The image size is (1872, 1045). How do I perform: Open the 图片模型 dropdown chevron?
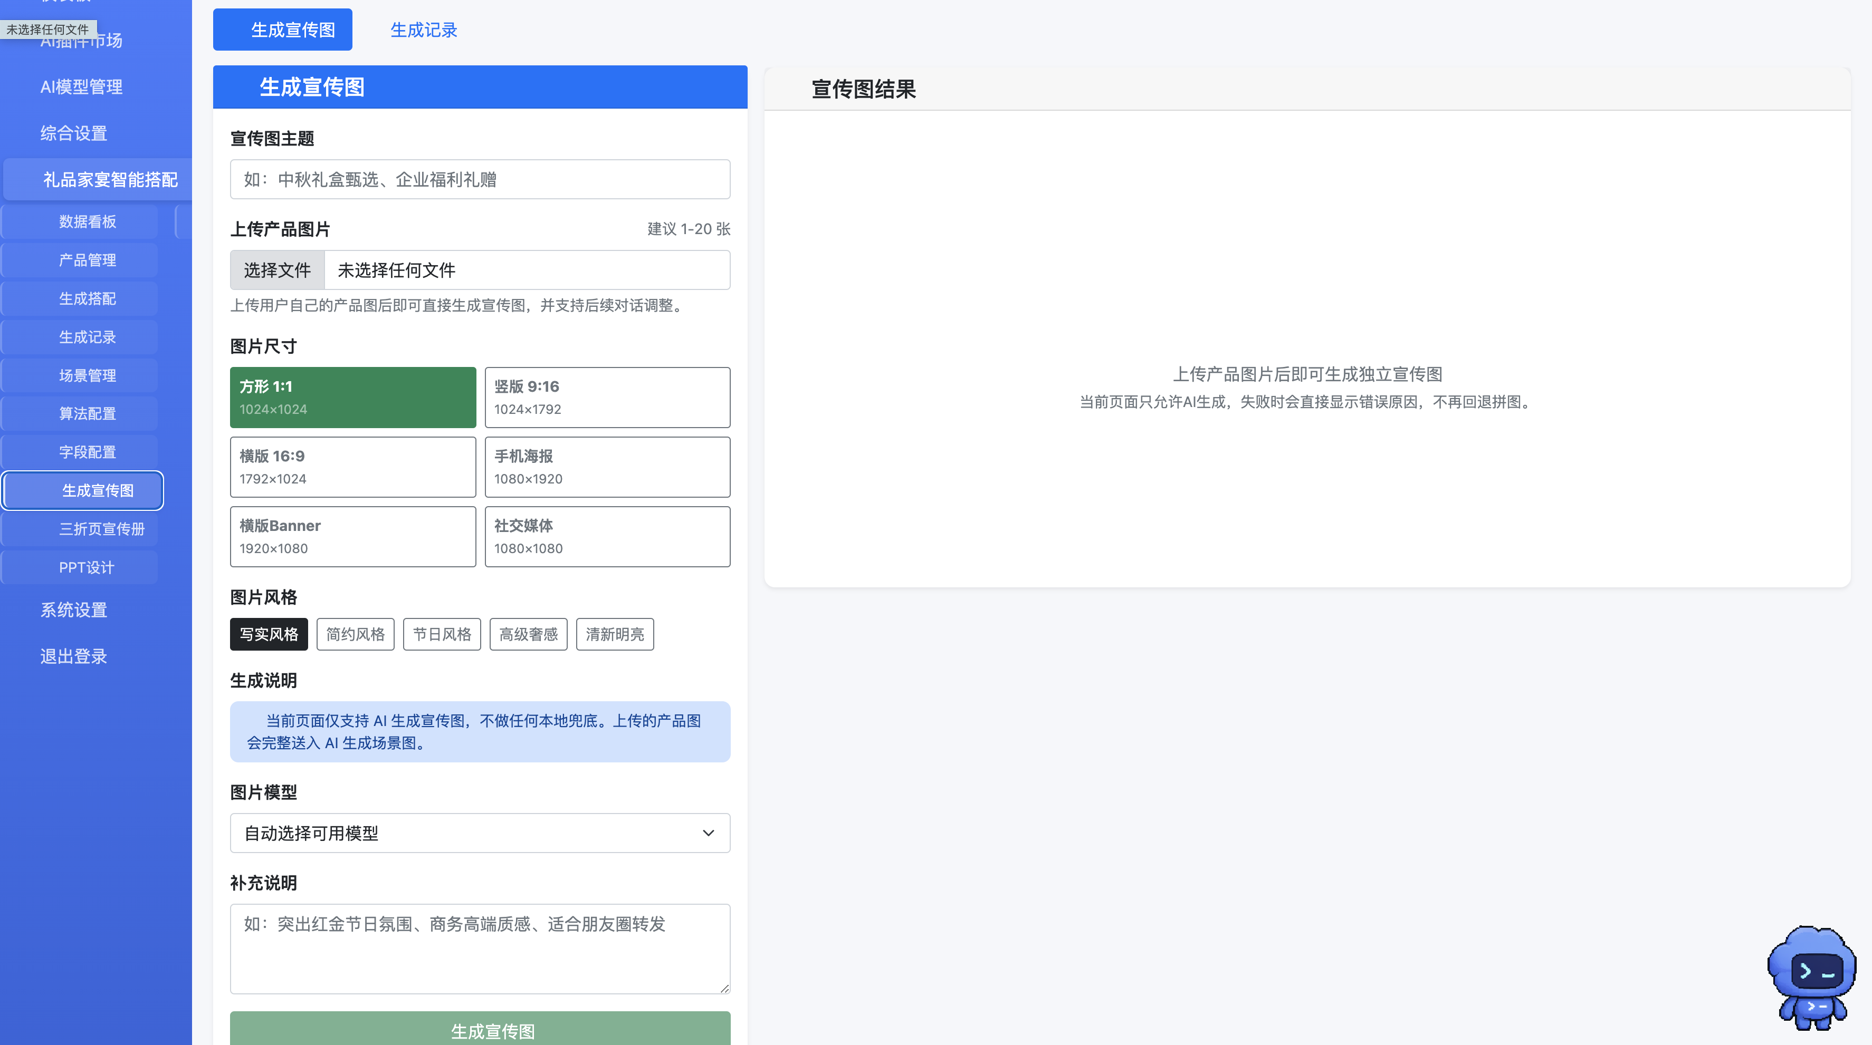708,833
